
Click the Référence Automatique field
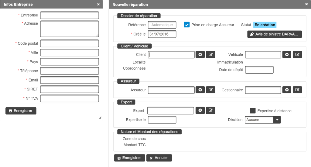162,25
